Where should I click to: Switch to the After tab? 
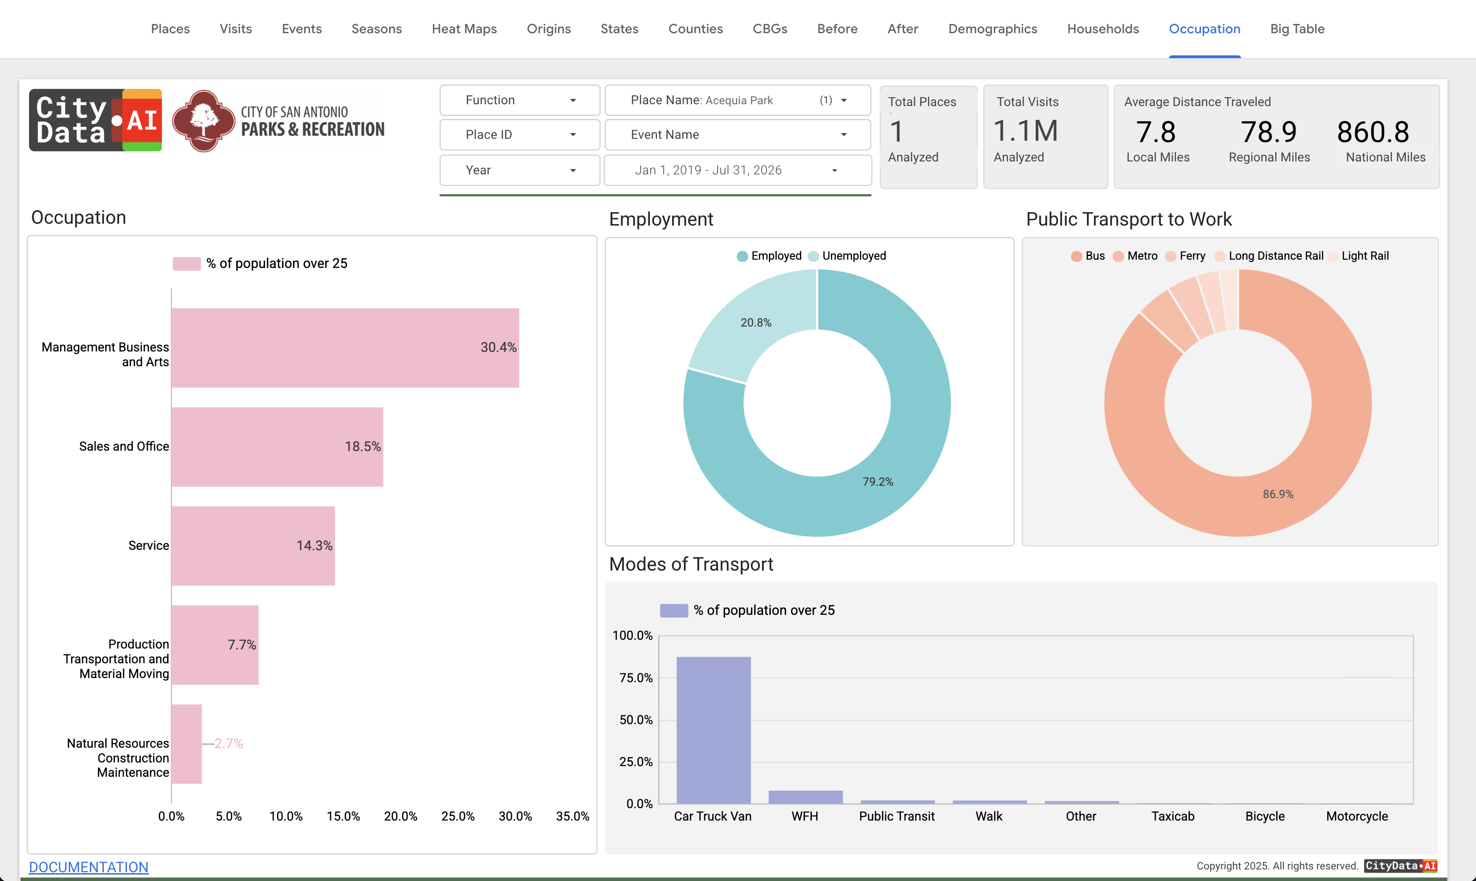[903, 29]
